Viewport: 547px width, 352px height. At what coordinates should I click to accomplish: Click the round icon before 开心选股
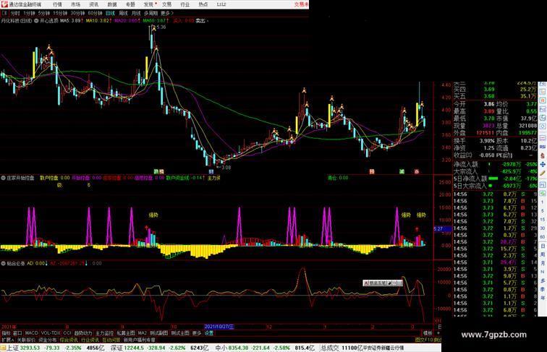pyautogui.click(x=36, y=21)
